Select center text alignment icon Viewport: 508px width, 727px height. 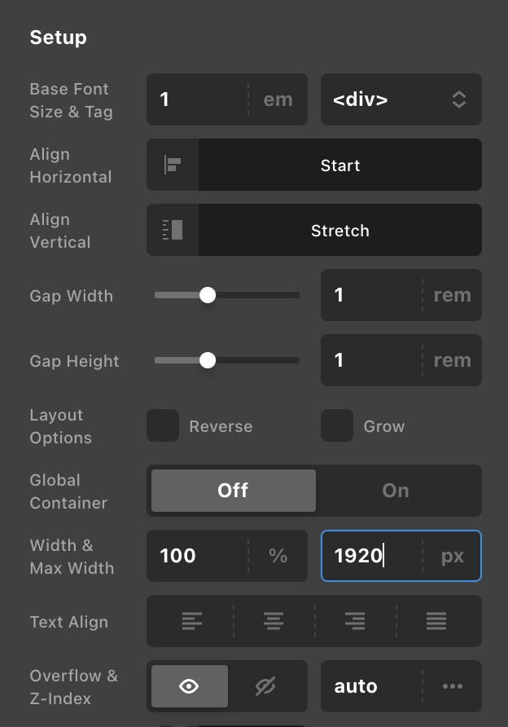pos(274,621)
